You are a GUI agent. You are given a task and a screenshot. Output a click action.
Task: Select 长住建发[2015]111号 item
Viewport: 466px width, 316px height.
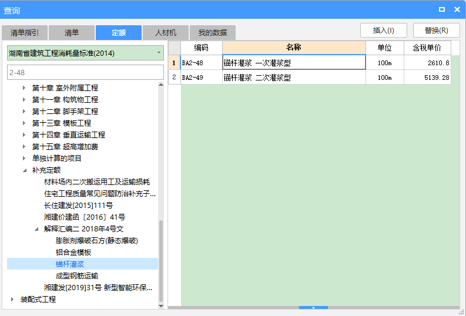(x=79, y=205)
